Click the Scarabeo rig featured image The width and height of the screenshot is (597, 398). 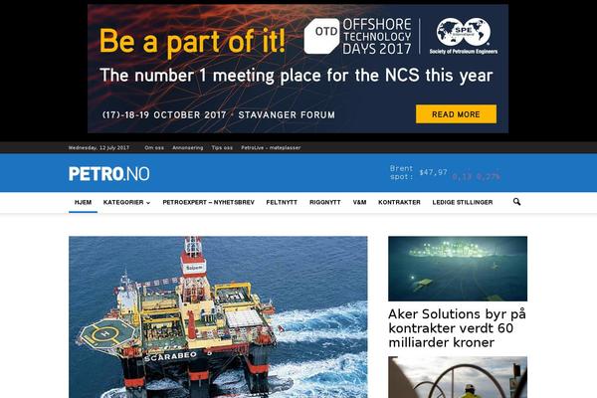coord(218,316)
